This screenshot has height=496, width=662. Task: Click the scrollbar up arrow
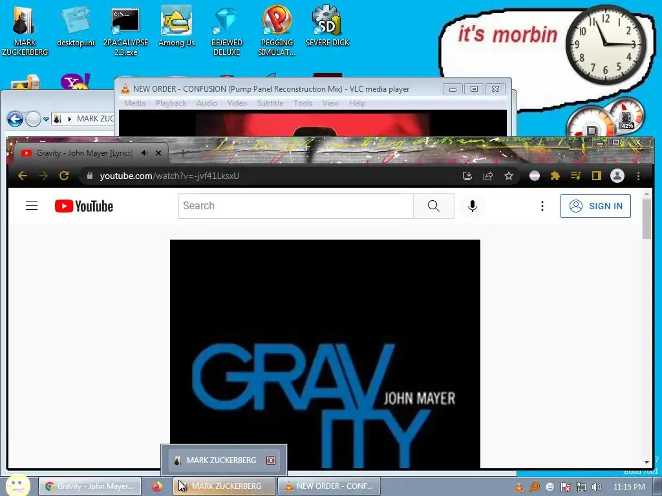646,194
